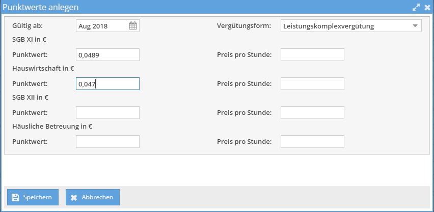The image size is (434, 212).
Task: Open the calendar date picker icon
Action: point(132,26)
